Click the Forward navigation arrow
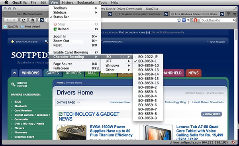Screen dimensions: 239x146 [x=14, y=20]
